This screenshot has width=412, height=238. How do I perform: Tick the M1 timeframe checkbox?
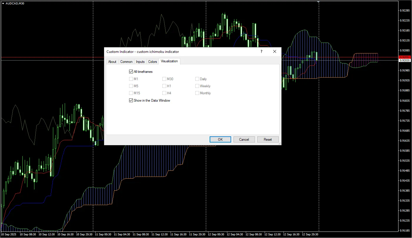pos(131,79)
